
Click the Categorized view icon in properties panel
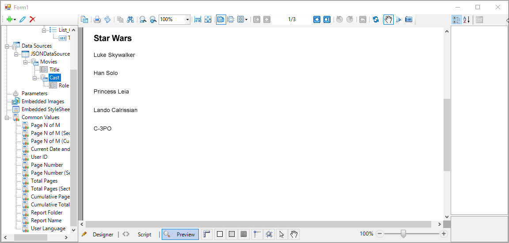click(x=456, y=19)
